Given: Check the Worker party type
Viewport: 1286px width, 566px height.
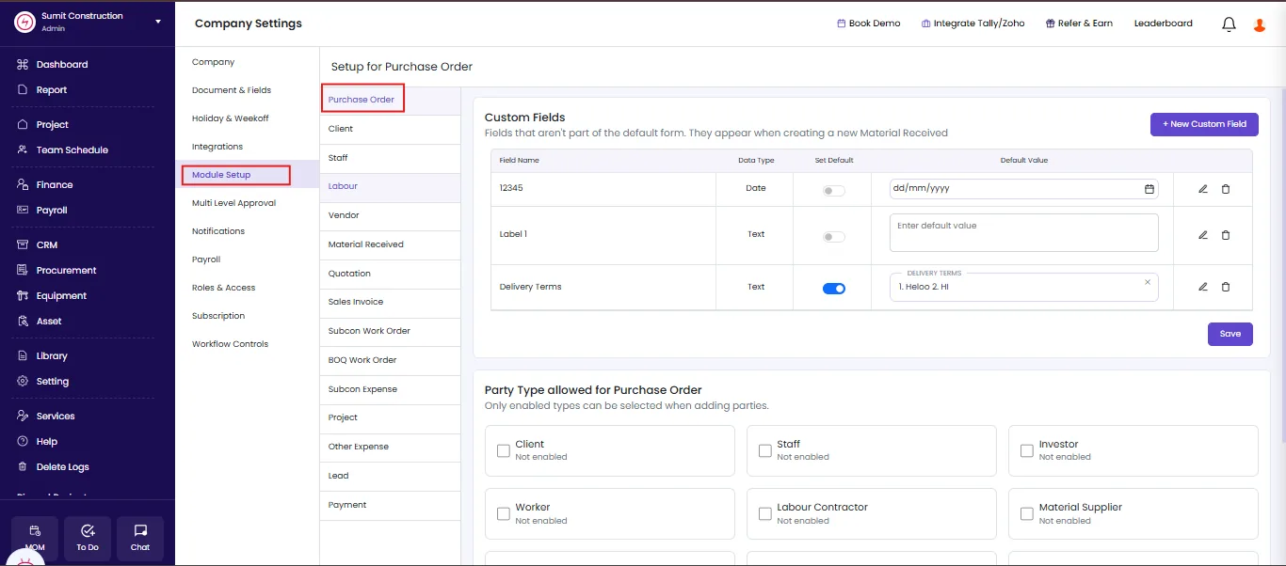Looking at the screenshot, I should 503,513.
